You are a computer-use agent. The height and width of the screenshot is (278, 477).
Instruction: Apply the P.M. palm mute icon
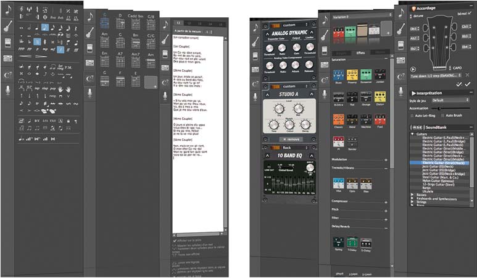[68, 67]
